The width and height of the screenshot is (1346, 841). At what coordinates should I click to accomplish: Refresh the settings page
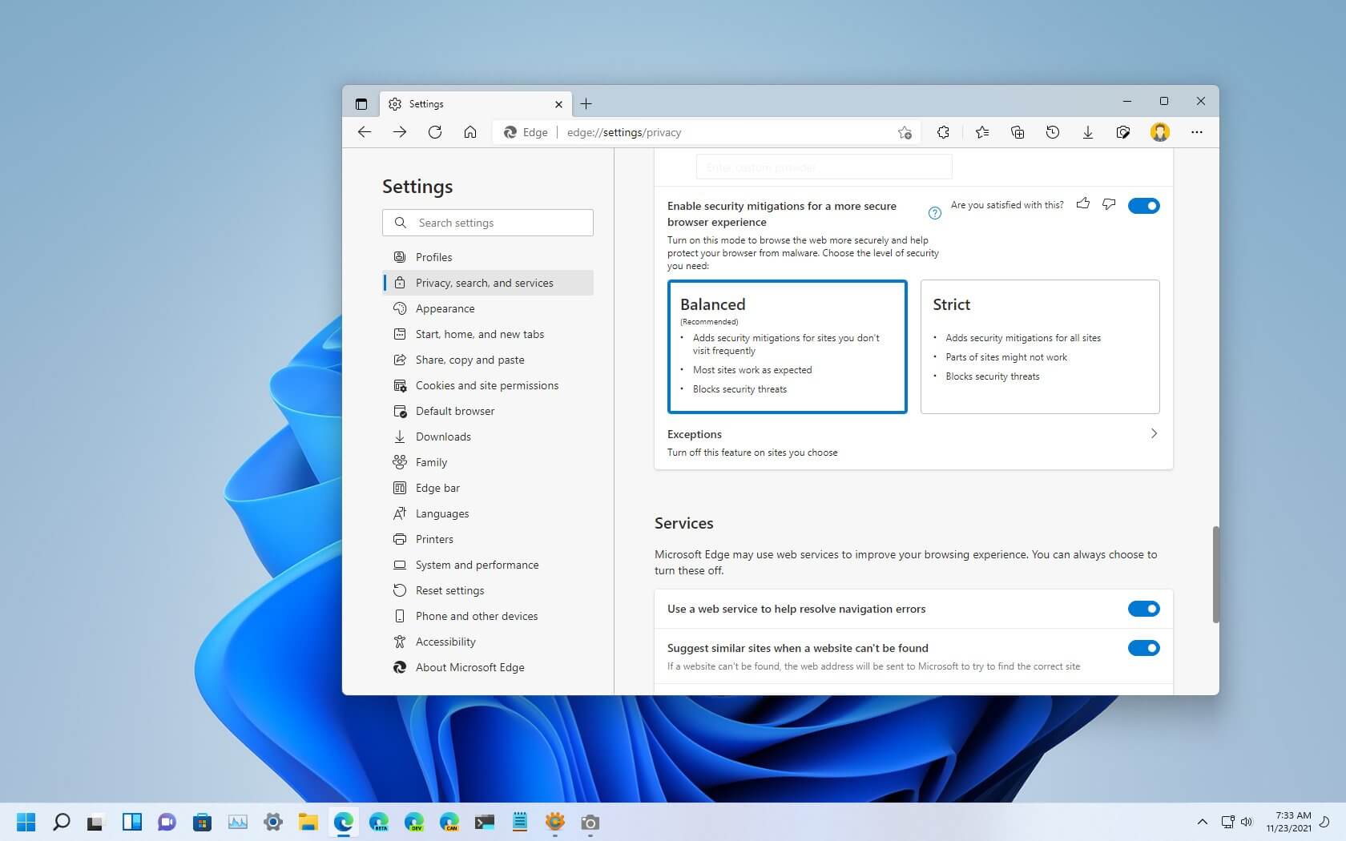pyautogui.click(x=435, y=132)
